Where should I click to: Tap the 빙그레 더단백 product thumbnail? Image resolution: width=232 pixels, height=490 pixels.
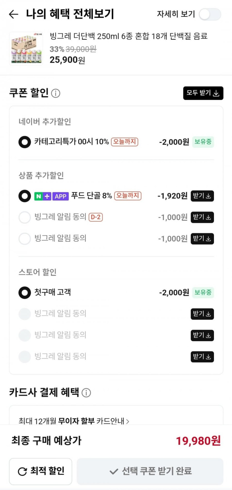coord(26,49)
